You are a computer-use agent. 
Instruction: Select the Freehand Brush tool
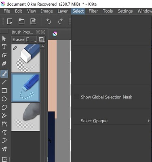pos(4,74)
